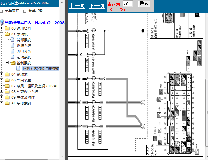This screenshot has height=160, width=208.
Task: Click the 下一页 next page link
Action: click(97, 6)
